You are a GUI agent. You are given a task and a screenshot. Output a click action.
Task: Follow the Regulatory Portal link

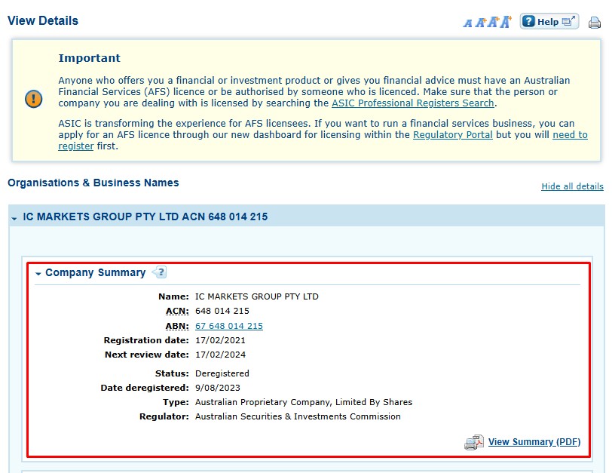pyautogui.click(x=453, y=135)
